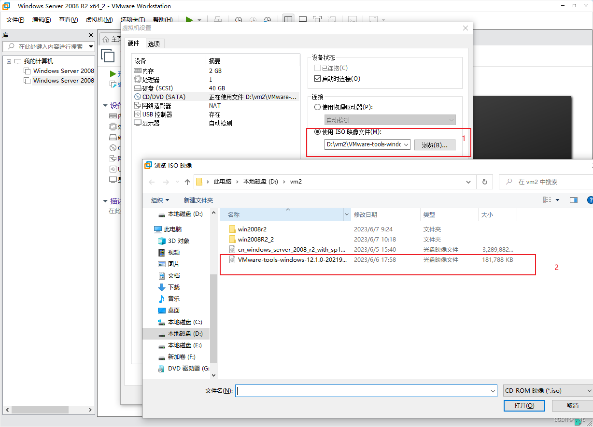
Task: Select the 内存 device row
Action: tap(216, 71)
